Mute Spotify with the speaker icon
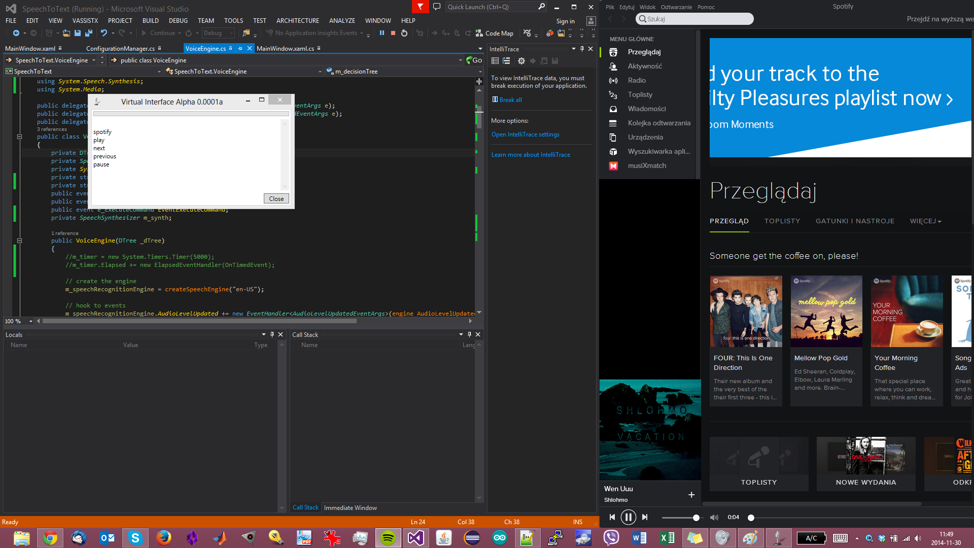Screen dimensions: 974x548 714,518
